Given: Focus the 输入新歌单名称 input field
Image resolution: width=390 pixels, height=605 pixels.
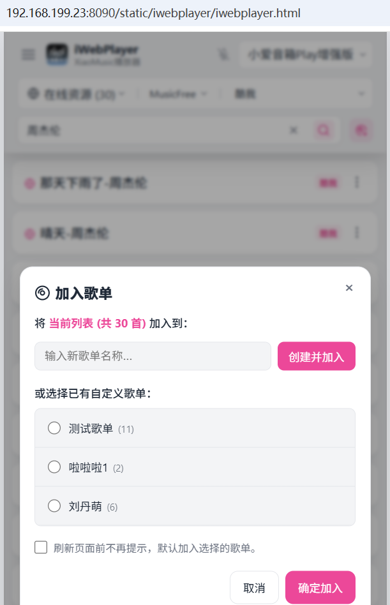Looking at the screenshot, I should pos(153,356).
